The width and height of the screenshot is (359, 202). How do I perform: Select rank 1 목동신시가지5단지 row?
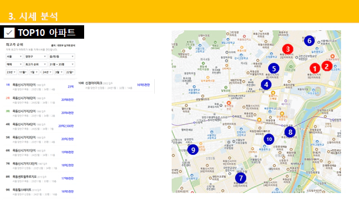(40, 87)
